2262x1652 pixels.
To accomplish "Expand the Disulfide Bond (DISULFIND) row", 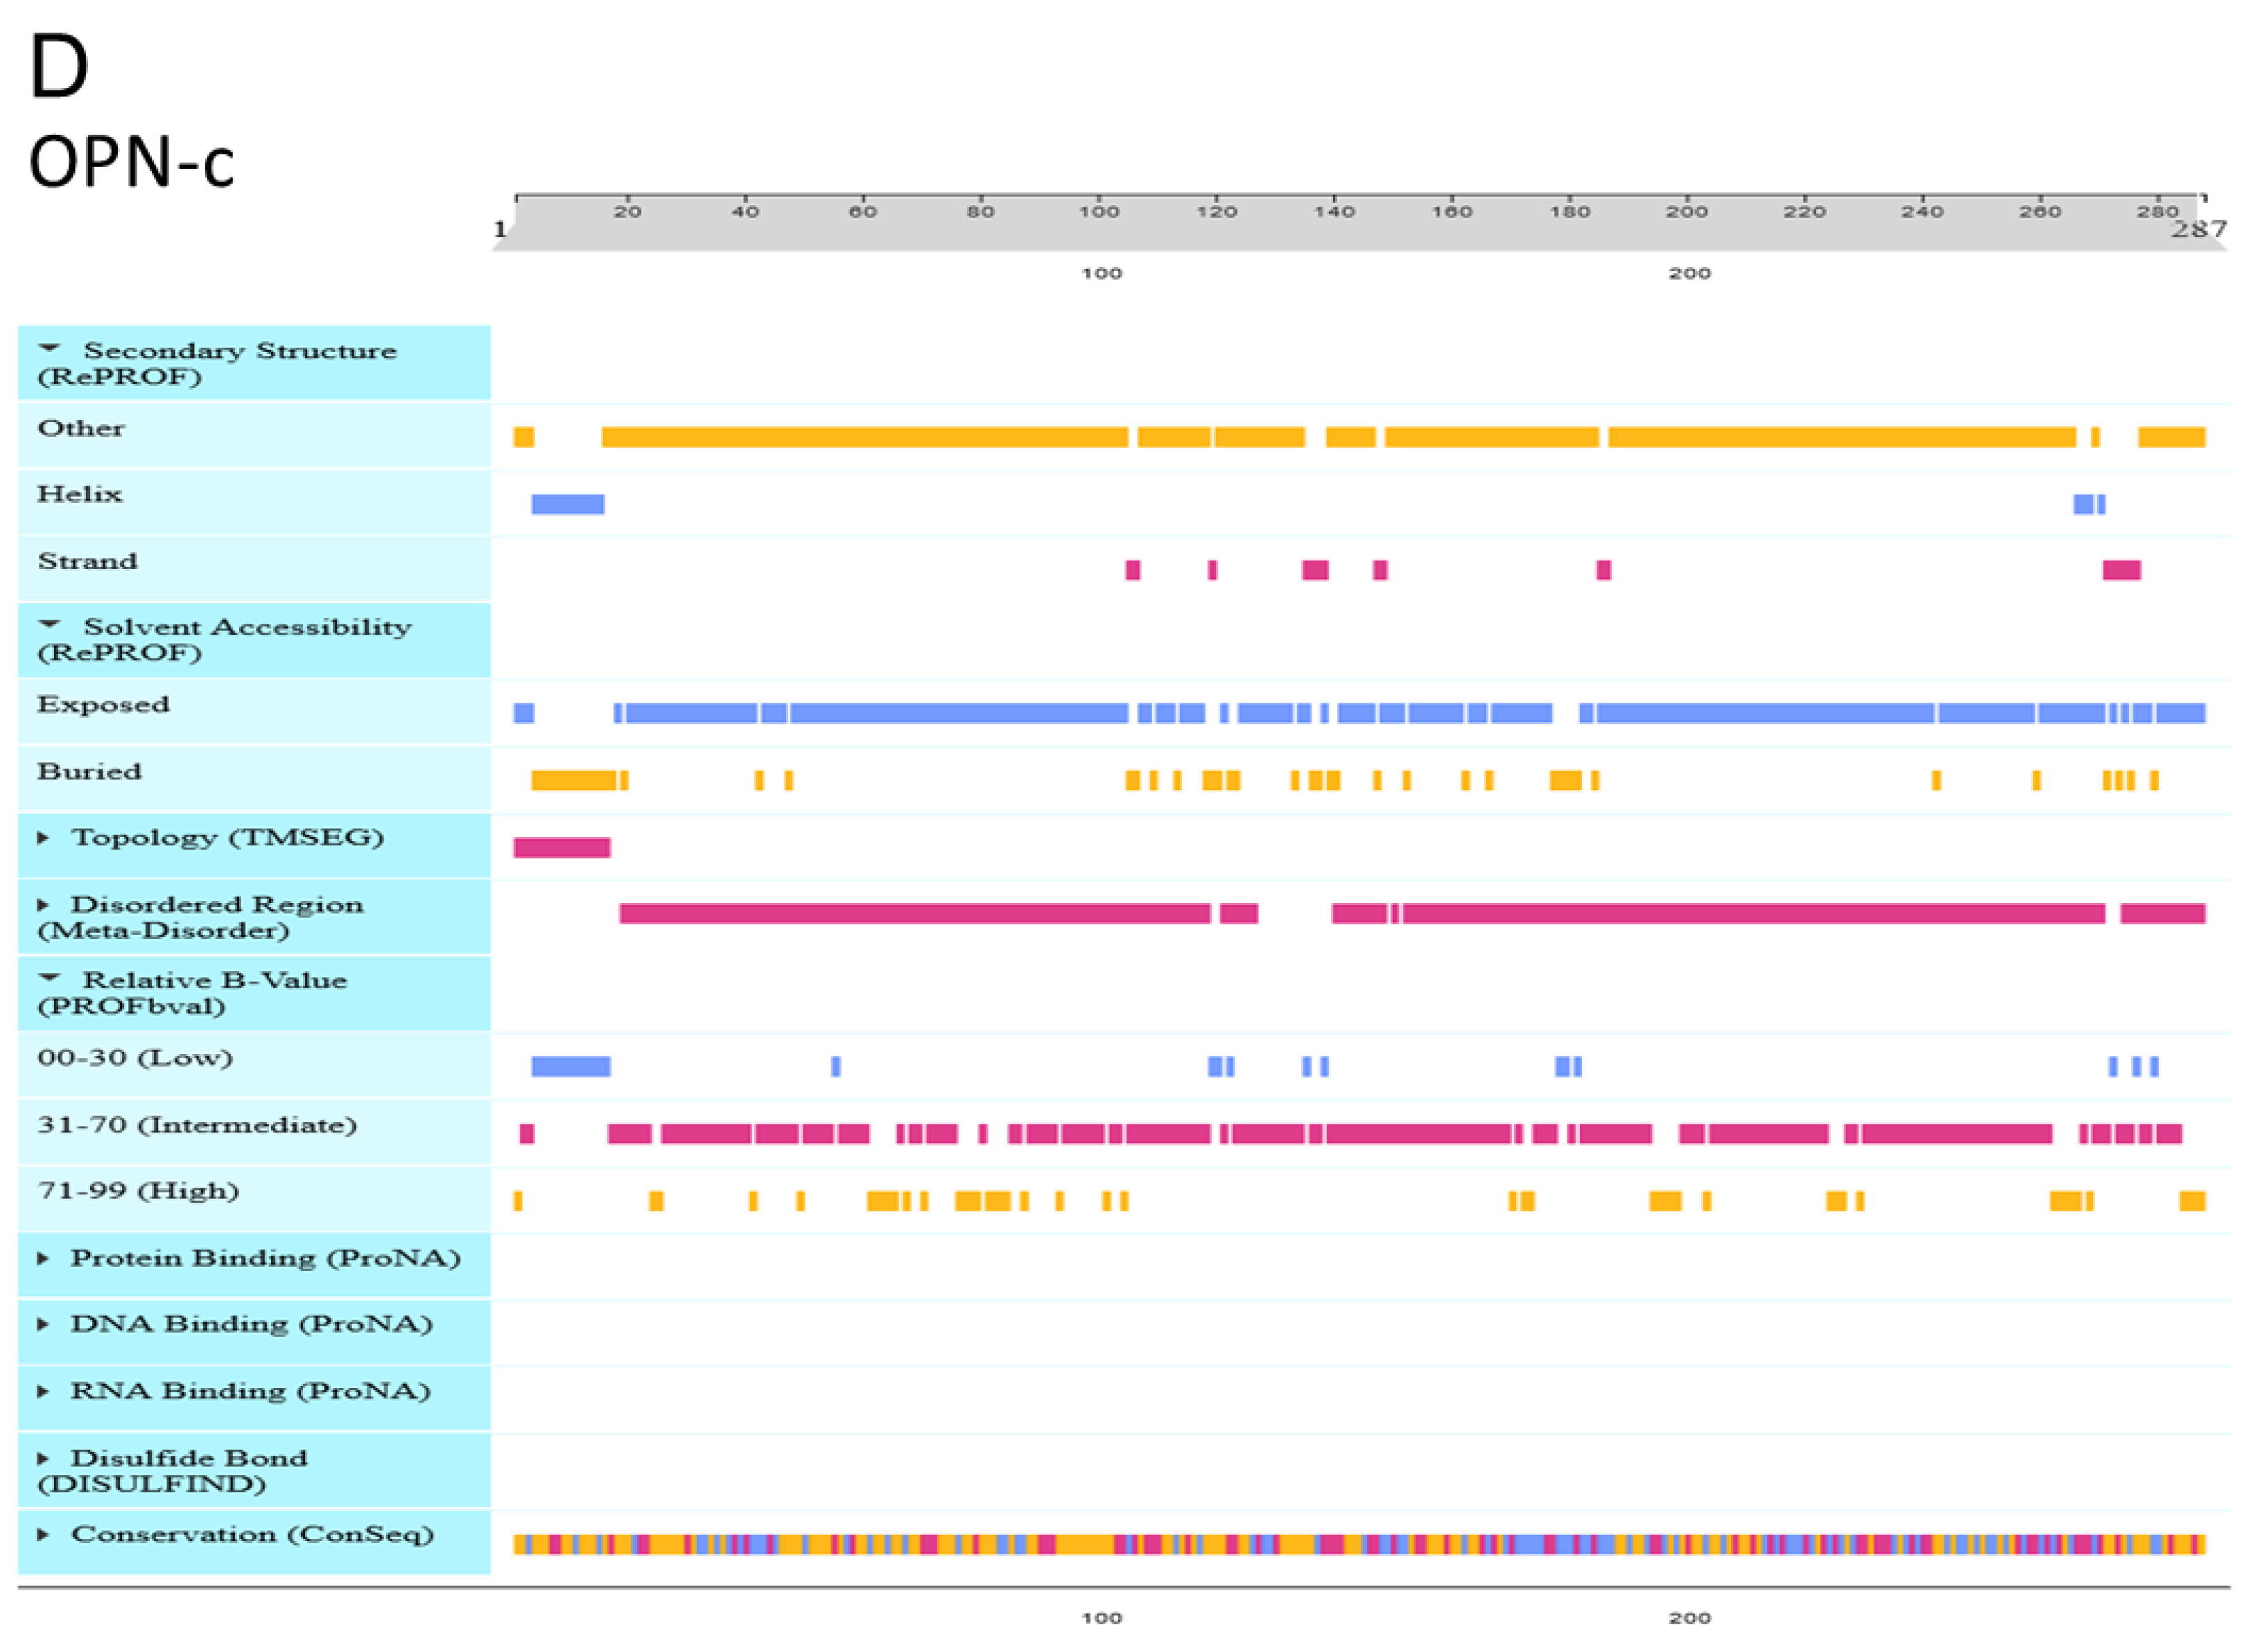I will (43, 1459).
